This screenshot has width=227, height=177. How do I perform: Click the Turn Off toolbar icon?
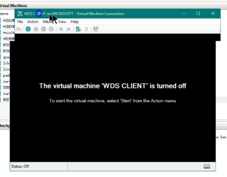click(x=36, y=29)
